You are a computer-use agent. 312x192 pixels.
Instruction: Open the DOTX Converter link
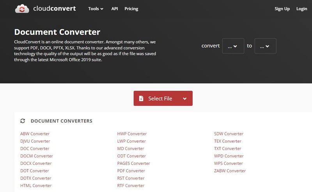[35, 178]
